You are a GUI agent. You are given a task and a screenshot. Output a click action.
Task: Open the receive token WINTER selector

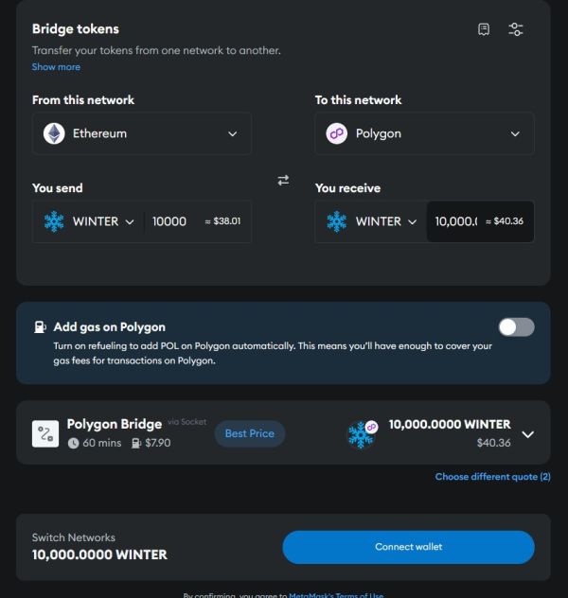(x=374, y=221)
